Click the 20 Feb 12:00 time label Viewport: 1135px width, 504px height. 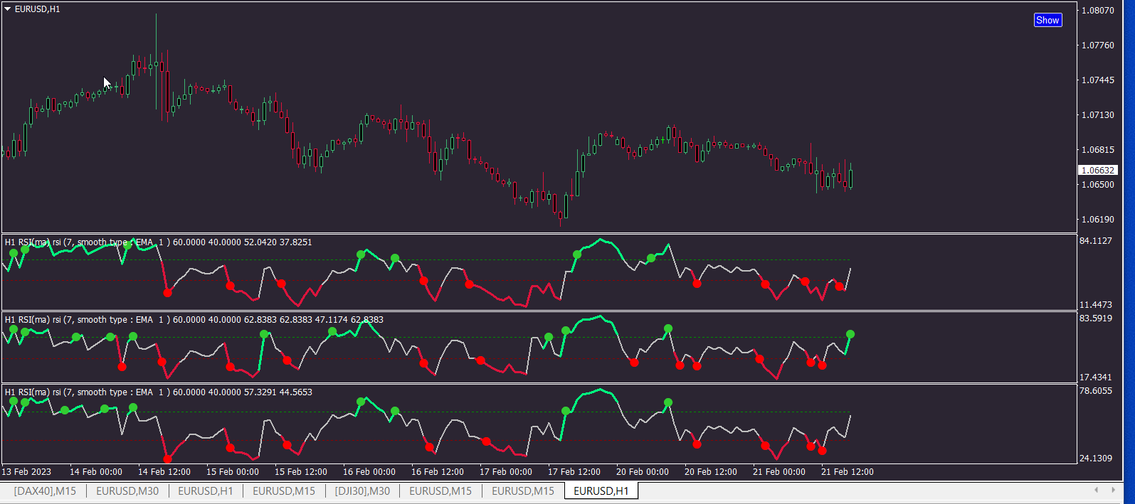711,472
